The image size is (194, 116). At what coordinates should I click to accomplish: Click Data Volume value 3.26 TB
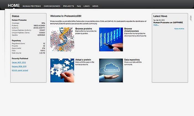(42, 53)
